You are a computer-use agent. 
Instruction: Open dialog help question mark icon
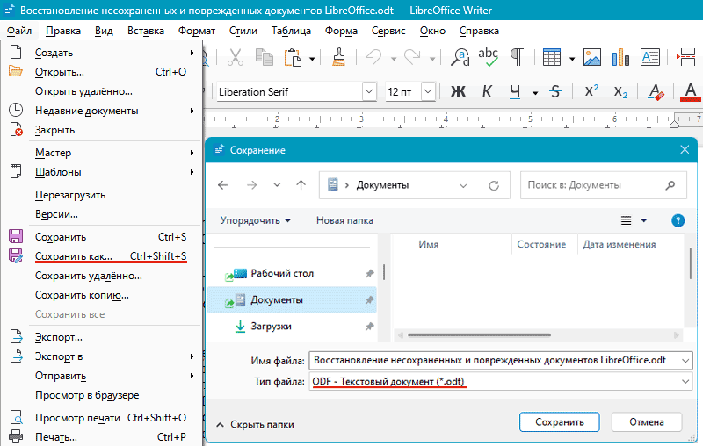[x=678, y=220]
